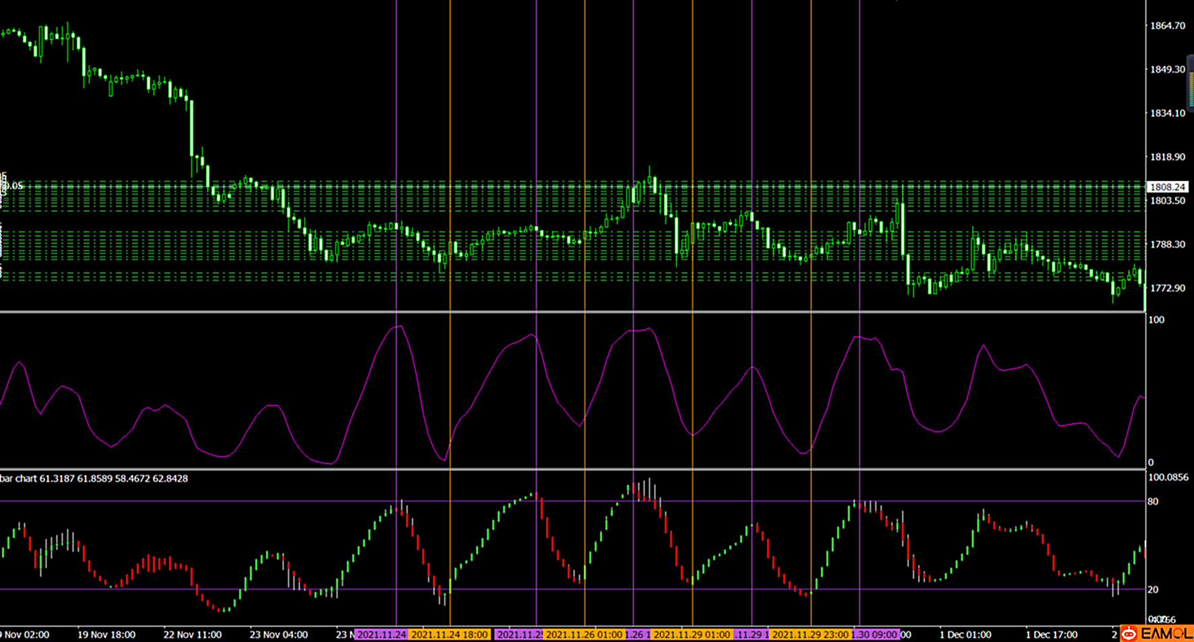The image size is (1194, 642).
Task: Click divider between price chart and purple oscillator
Action: pyautogui.click(x=572, y=312)
